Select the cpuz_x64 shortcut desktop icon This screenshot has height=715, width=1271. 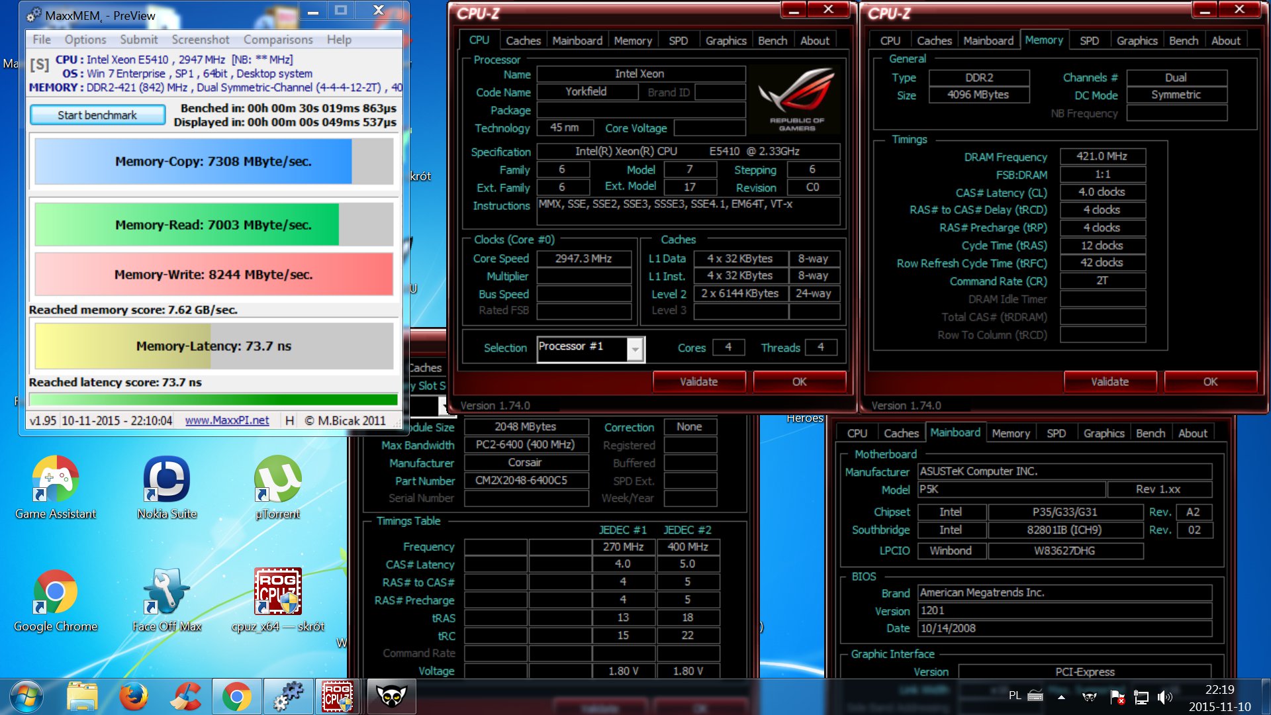coord(278,600)
